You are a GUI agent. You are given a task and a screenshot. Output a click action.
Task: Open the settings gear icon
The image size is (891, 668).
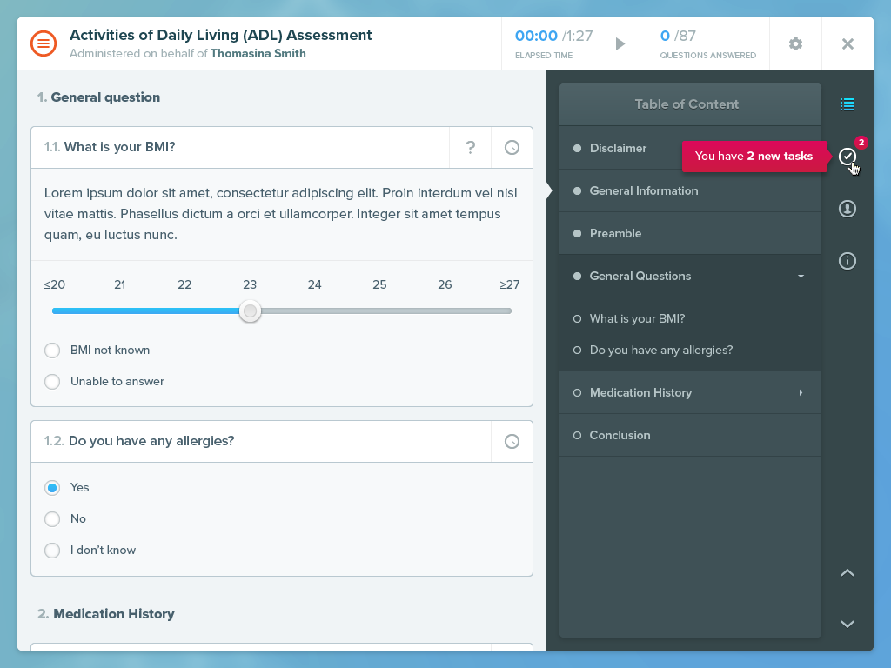pyautogui.click(x=795, y=43)
